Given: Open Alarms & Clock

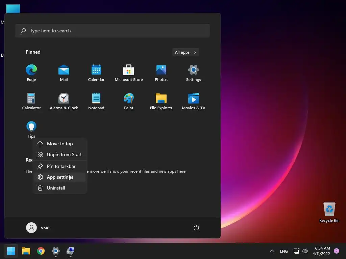Looking at the screenshot, I should click(x=64, y=101).
